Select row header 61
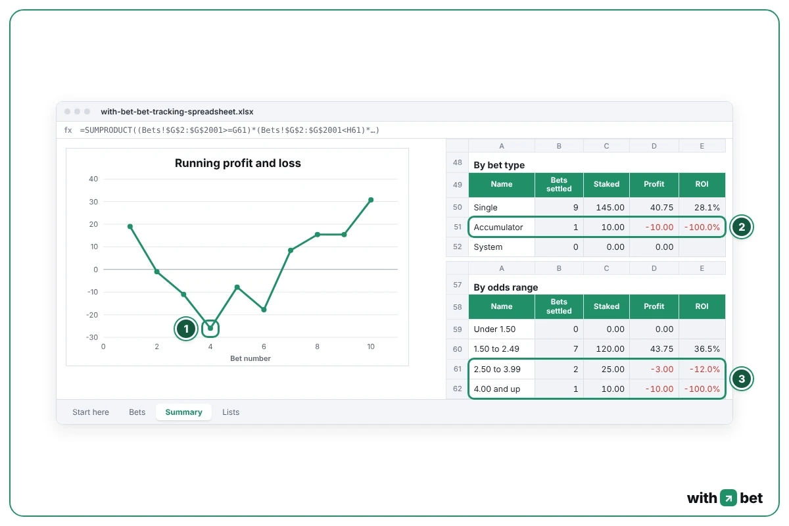 (458, 370)
